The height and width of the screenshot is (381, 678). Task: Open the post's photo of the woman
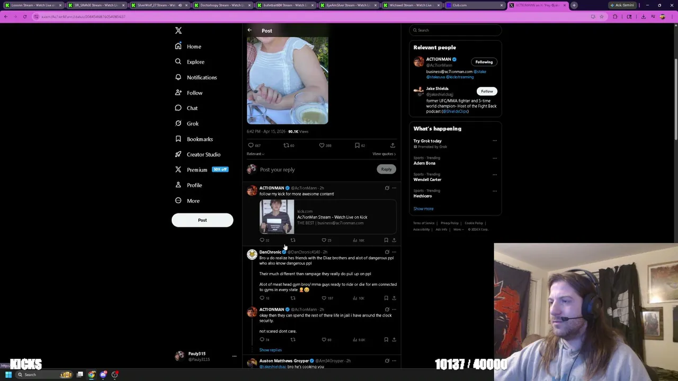click(288, 79)
